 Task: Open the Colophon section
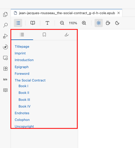(22, 120)
